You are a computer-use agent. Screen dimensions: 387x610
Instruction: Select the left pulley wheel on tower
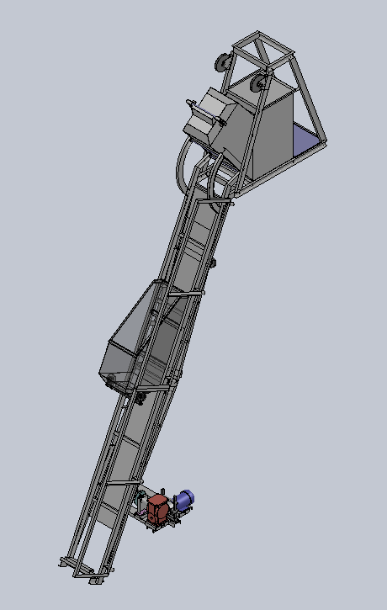pos(223,62)
